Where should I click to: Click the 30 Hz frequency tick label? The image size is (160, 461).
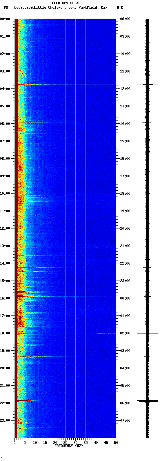(x=75, y=443)
